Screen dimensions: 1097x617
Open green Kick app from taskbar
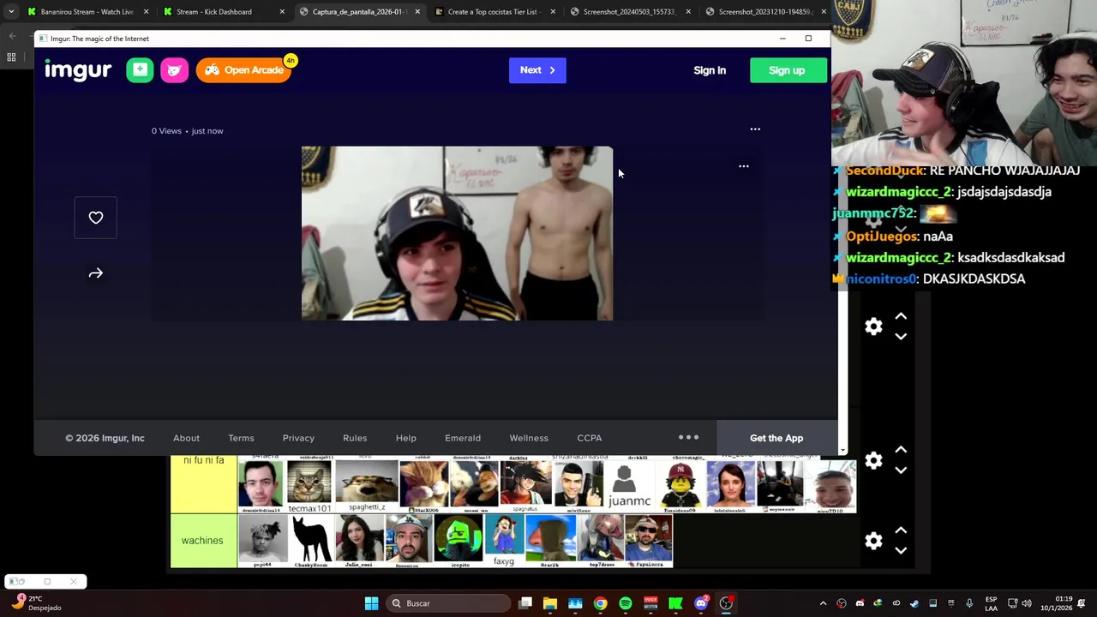[675, 603]
